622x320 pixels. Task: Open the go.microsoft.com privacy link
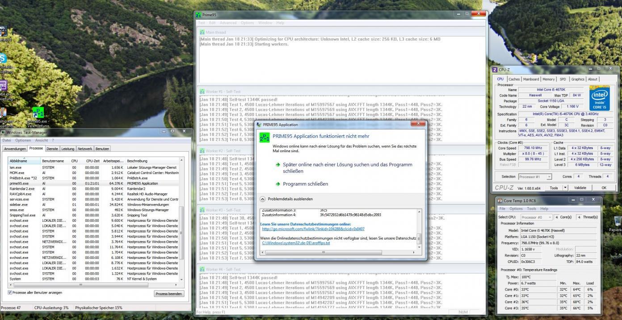[313, 229]
